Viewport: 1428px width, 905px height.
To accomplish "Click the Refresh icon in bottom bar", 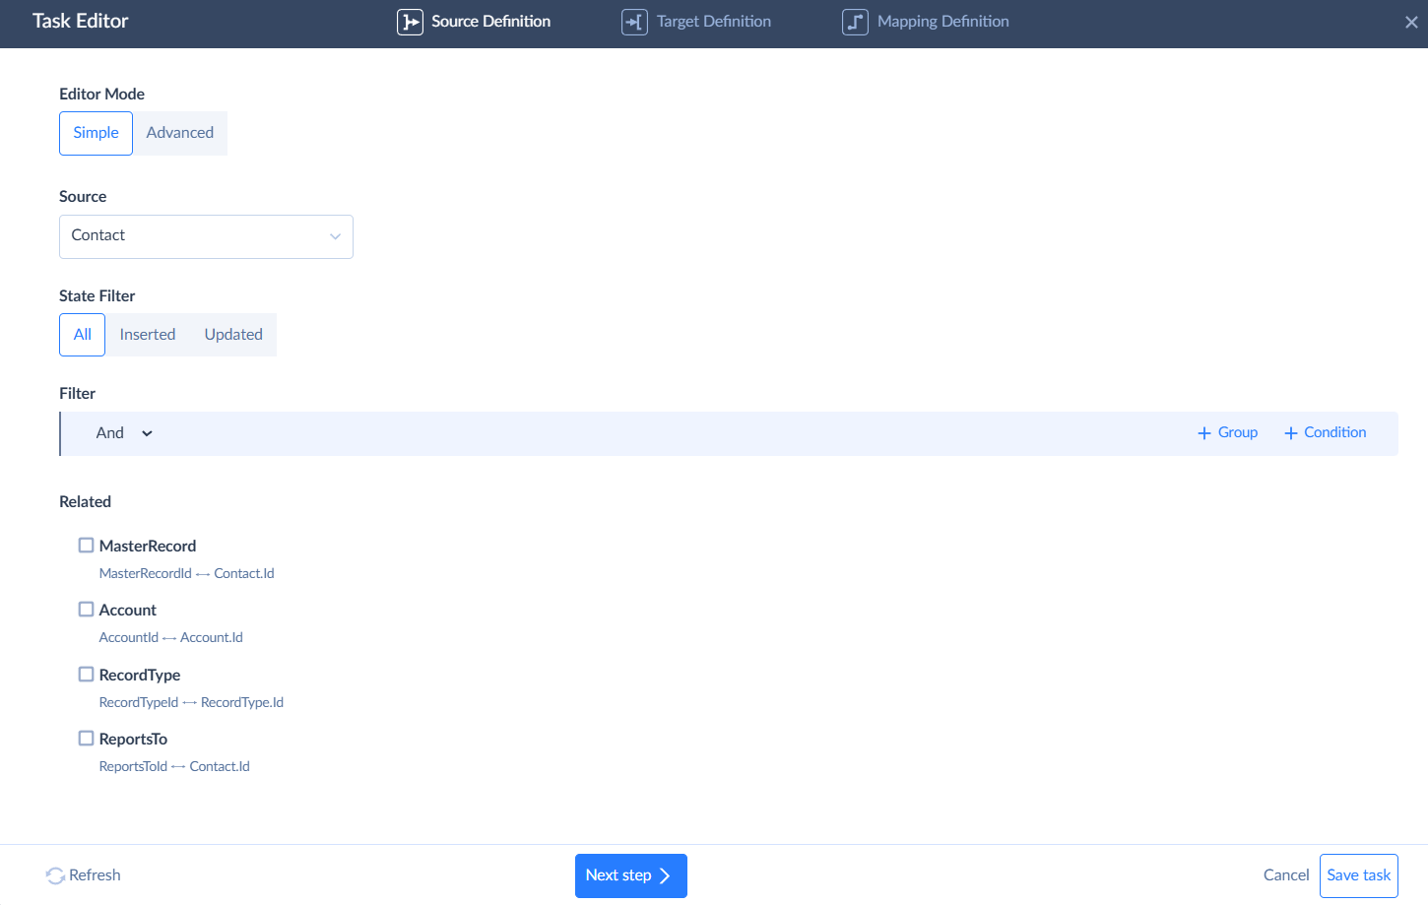I will click(55, 874).
